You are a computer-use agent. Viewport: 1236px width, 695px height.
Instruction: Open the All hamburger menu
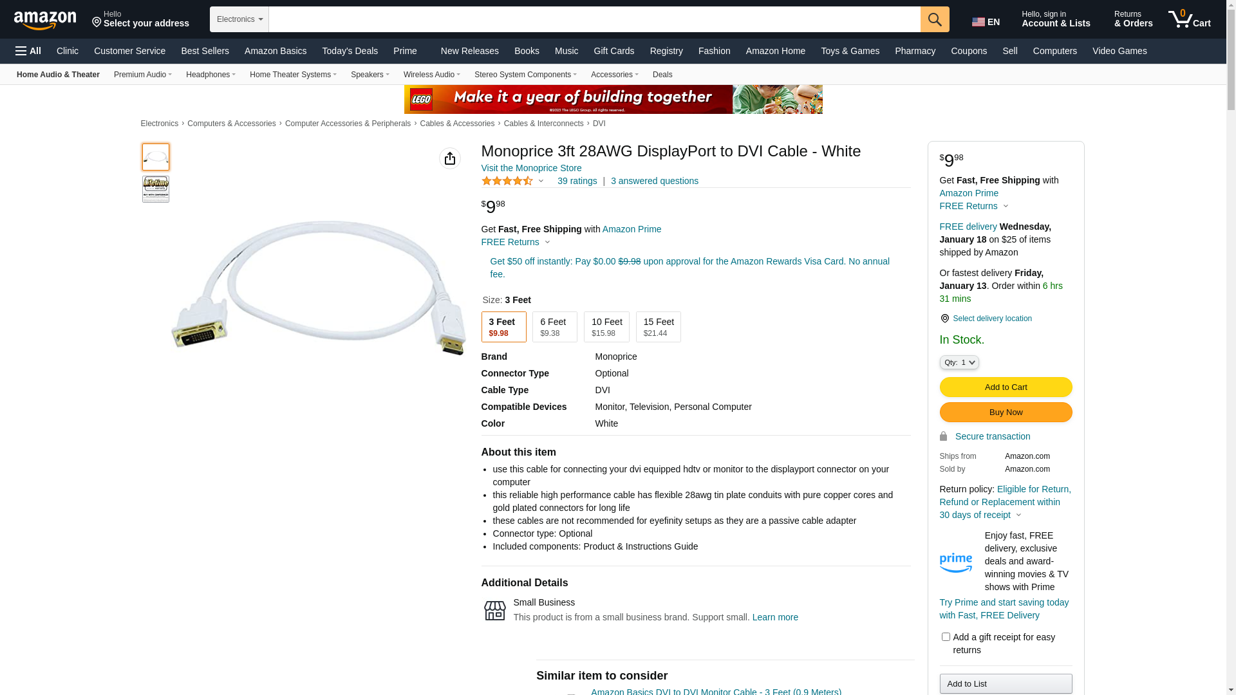coord(28,51)
